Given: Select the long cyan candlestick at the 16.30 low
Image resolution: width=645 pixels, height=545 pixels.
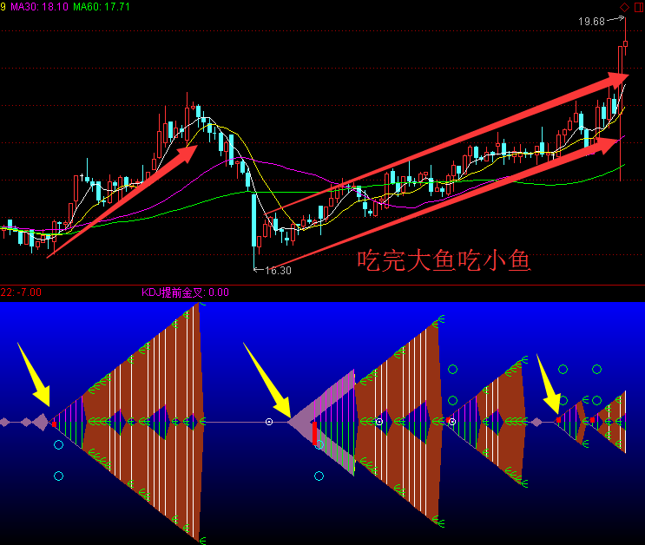Looking at the screenshot, I should 253,222.
